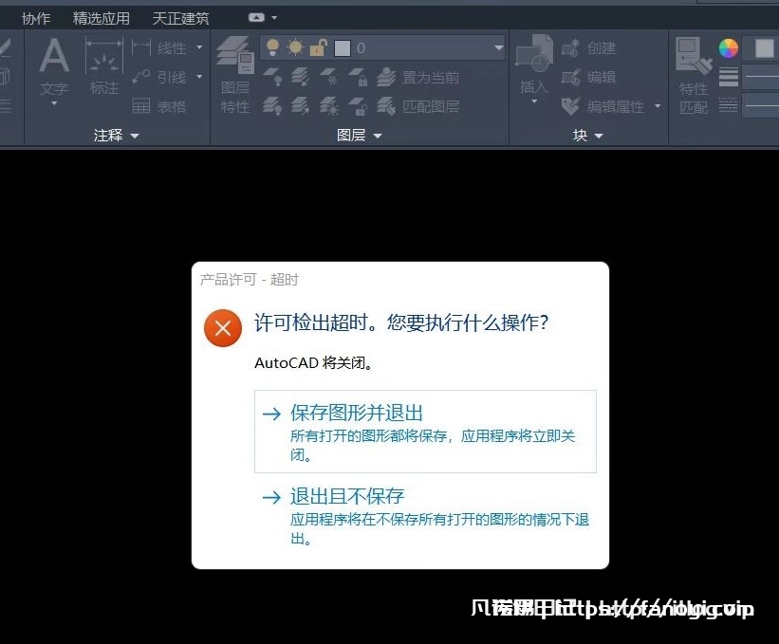This screenshot has height=644, width=779.
Task: Click 创建 to create a block
Action: click(x=588, y=47)
